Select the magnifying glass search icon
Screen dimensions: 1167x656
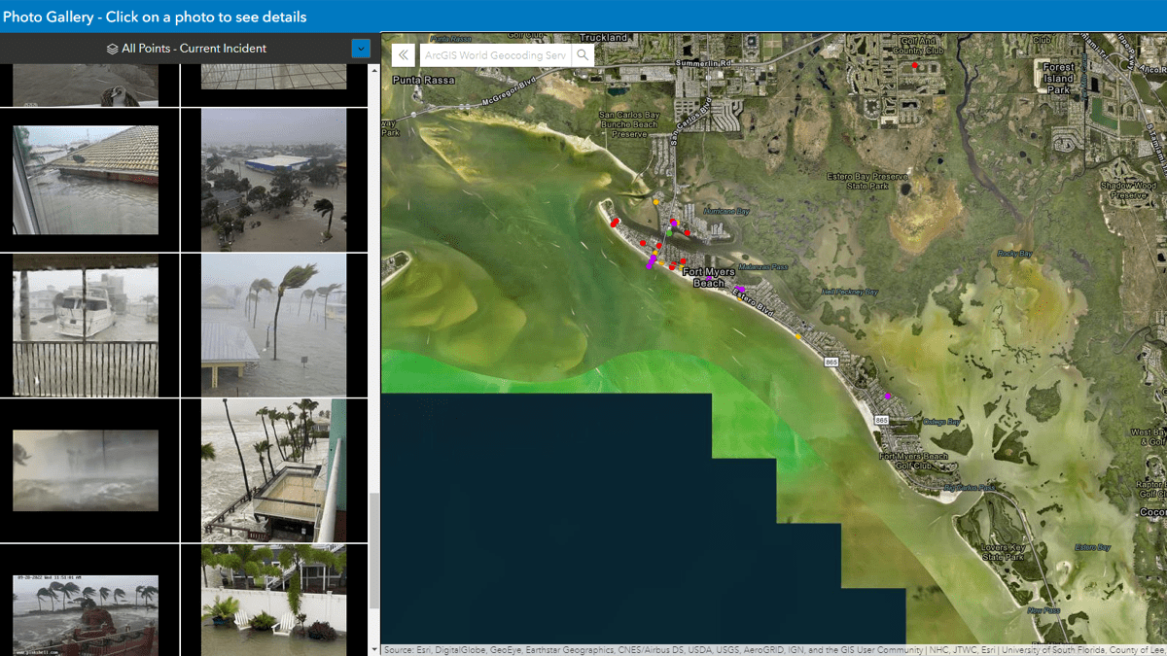[582, 54]
